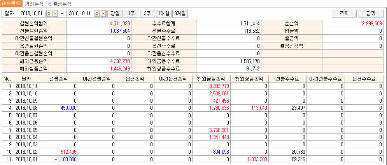The height and width of the screenshot is (165, 387).
Task: Select the 1개월 period button
Action: click(163, 14)
